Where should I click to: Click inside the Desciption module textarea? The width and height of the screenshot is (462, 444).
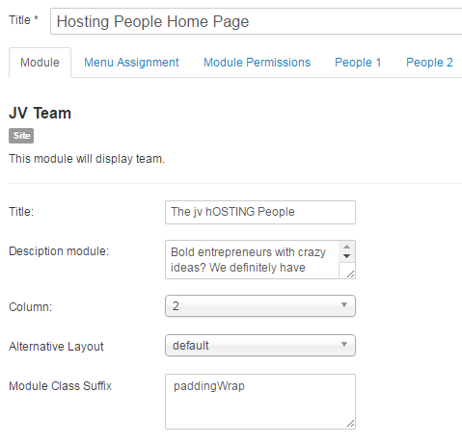252,260
